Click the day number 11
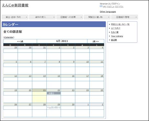 click(102, 62)
